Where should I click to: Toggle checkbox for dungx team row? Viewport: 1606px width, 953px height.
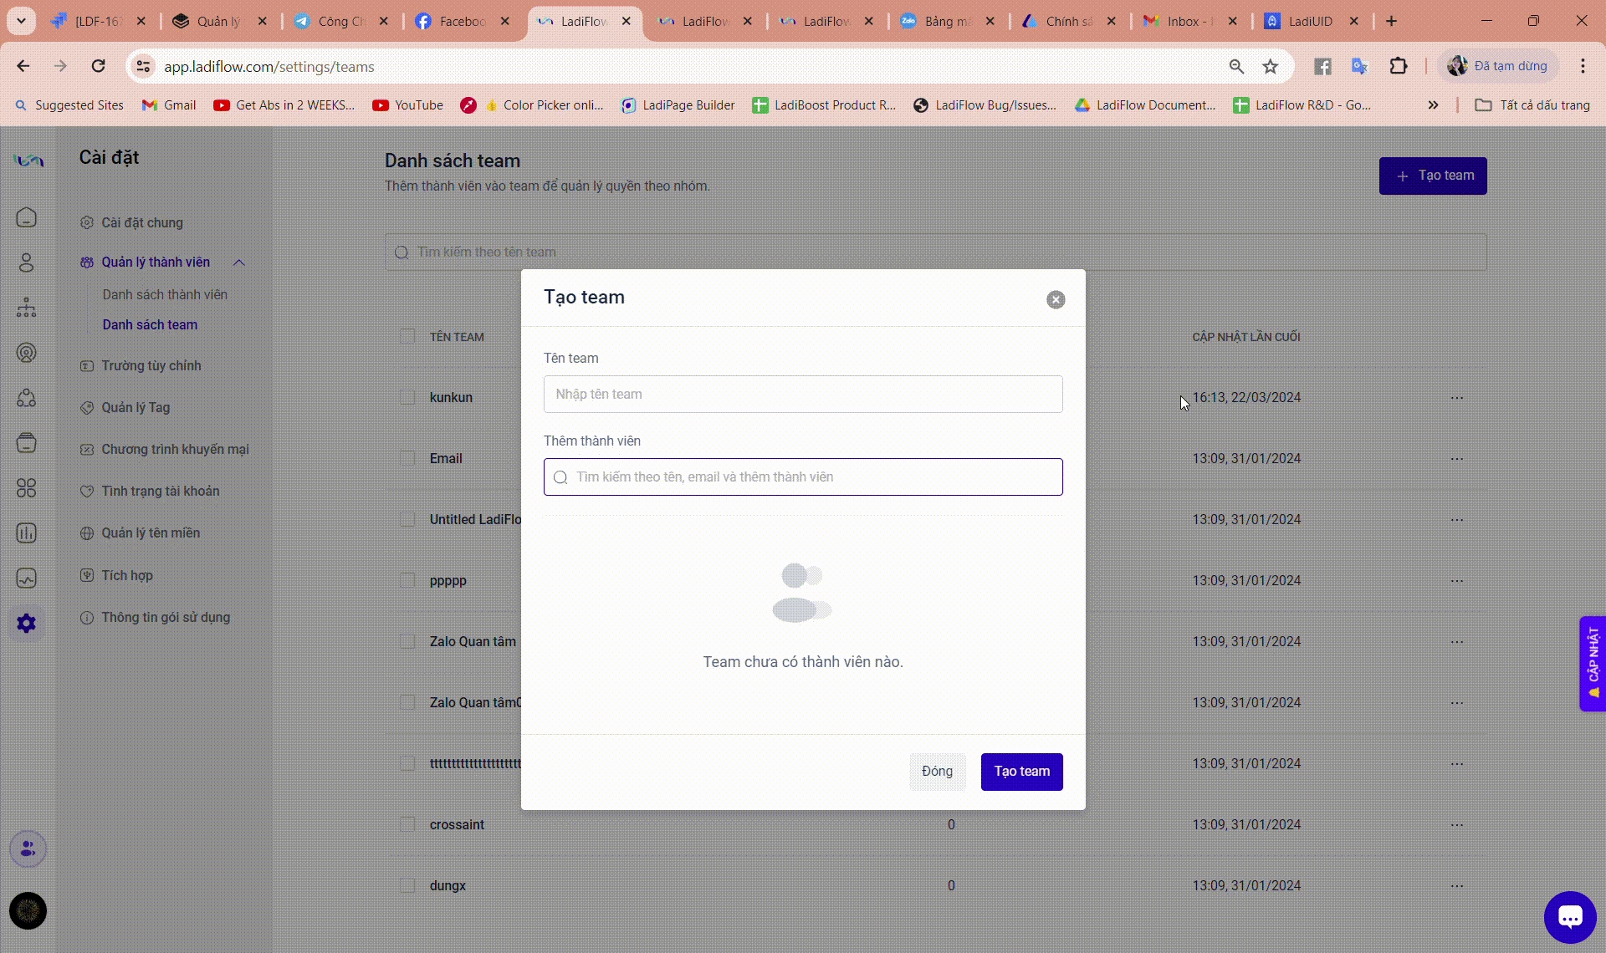pyautogui.click(x=407, y=885)
